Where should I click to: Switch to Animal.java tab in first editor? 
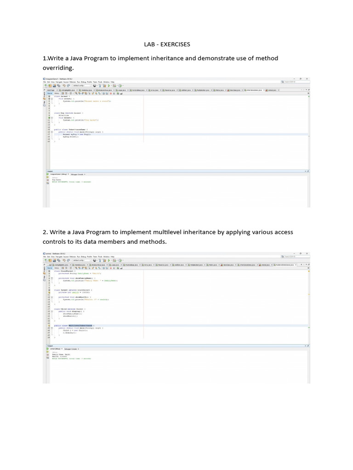tap(273, 90)
